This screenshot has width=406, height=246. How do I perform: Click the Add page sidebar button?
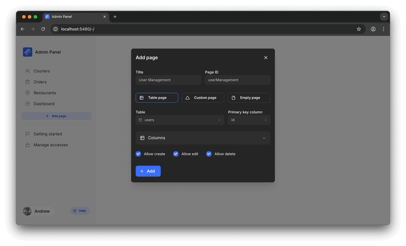56,116
